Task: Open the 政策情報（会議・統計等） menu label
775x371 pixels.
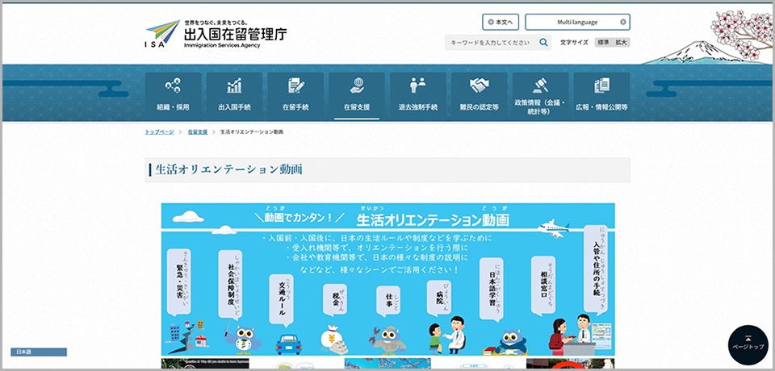Action: pos(540,106)
